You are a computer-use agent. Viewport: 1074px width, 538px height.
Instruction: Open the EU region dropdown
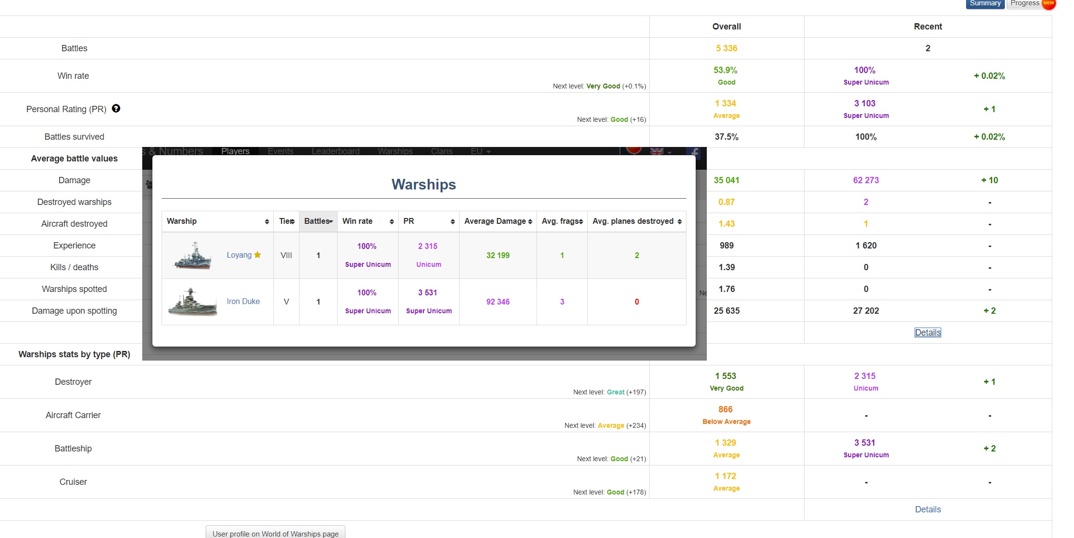pyautogui.click(x=480, y=151)
